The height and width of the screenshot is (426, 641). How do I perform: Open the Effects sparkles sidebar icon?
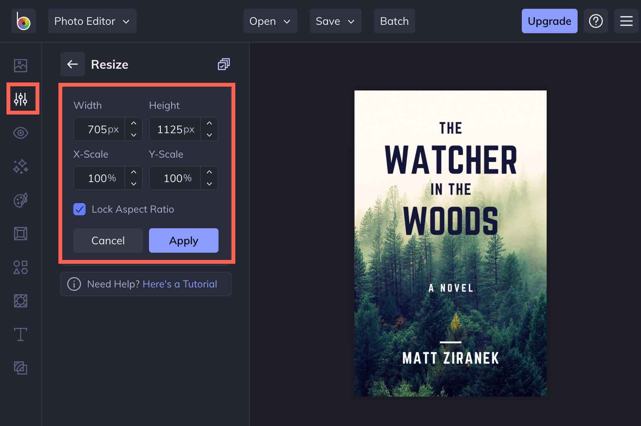coord(21,166)
